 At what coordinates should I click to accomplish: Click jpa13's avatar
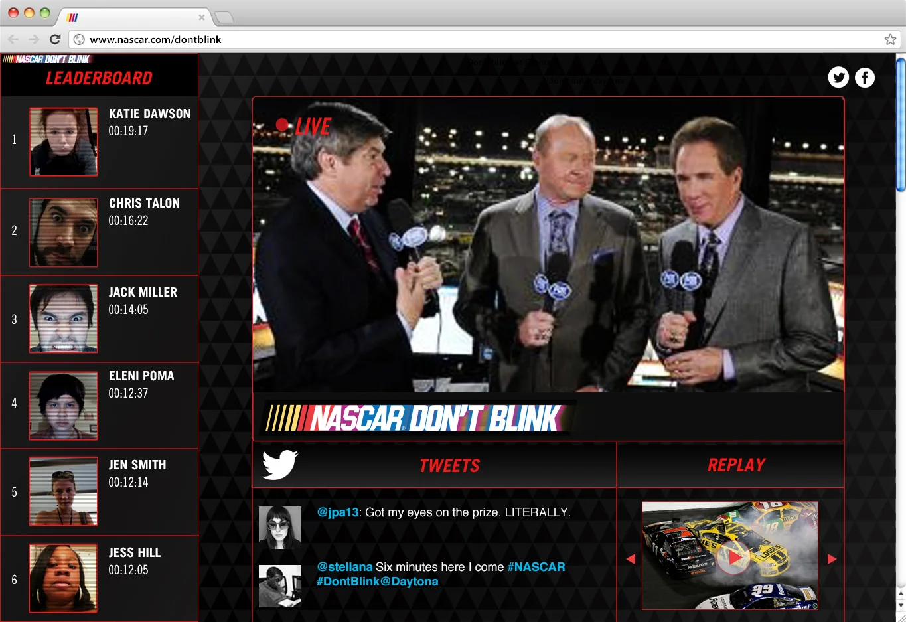click(280, 528)
